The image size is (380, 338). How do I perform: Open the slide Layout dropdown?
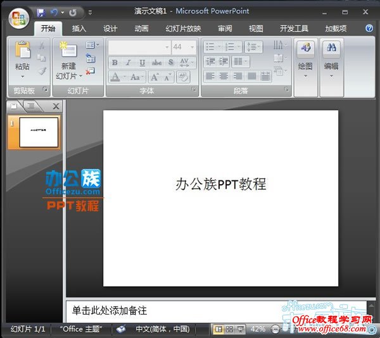tap(92, 45)
